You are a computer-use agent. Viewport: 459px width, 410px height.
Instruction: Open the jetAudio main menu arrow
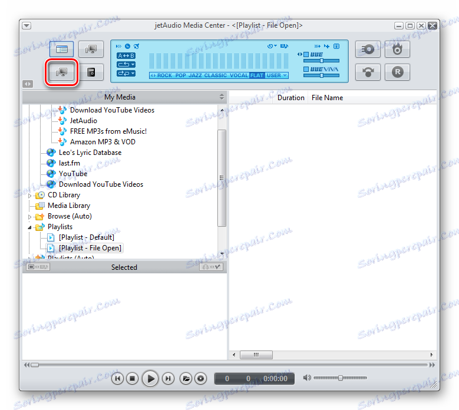click(x=27, y=26)
